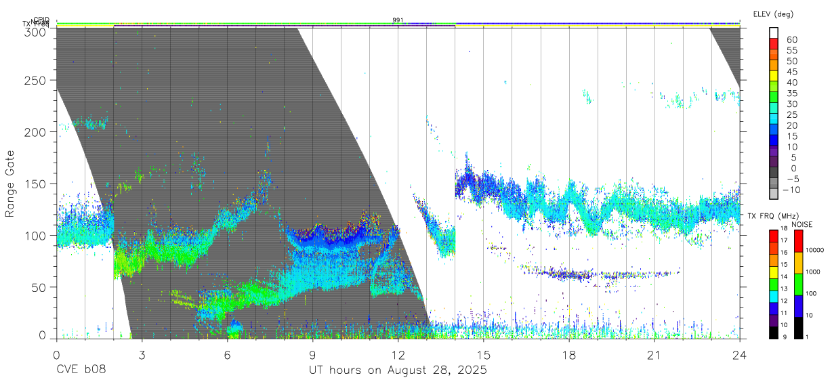
Task: Click the '55' label on the ELEV scale
Action: pyautogui.click(x=791, y=50)
